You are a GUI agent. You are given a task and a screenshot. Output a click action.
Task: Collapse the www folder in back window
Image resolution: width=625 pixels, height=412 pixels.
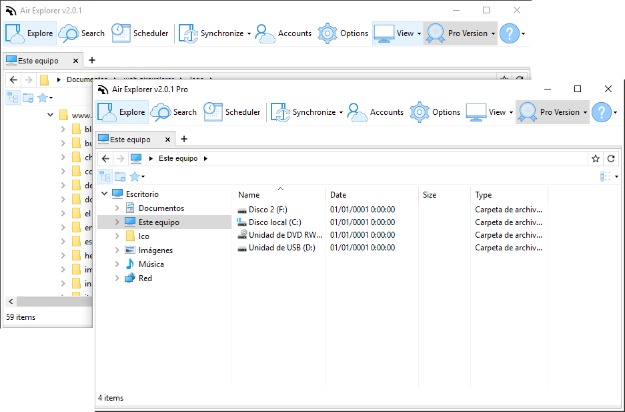pos(50,115)
